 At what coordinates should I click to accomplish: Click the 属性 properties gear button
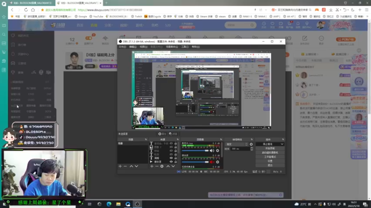coord(162,134)
